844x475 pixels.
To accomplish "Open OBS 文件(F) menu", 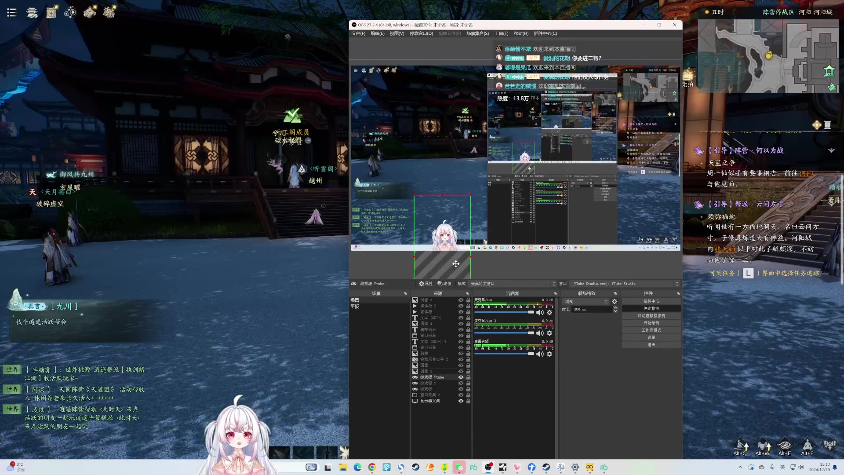I will pos(358,33).
